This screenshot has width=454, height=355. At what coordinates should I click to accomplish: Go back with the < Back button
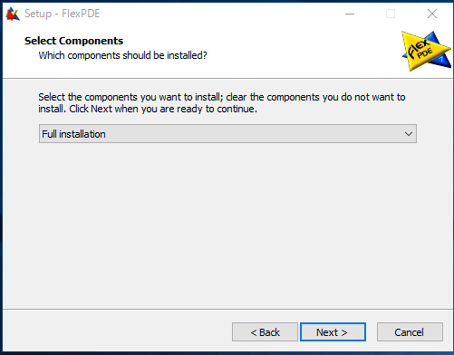coord(265,332)
